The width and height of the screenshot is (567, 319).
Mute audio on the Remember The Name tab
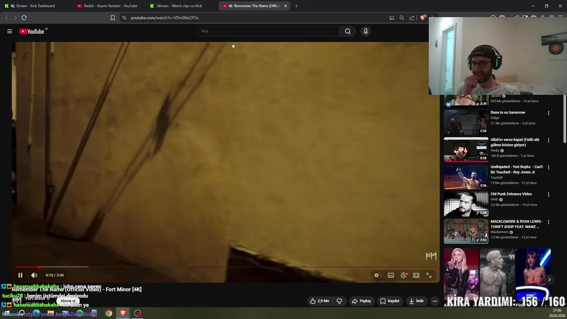click(x=230, y=6)
